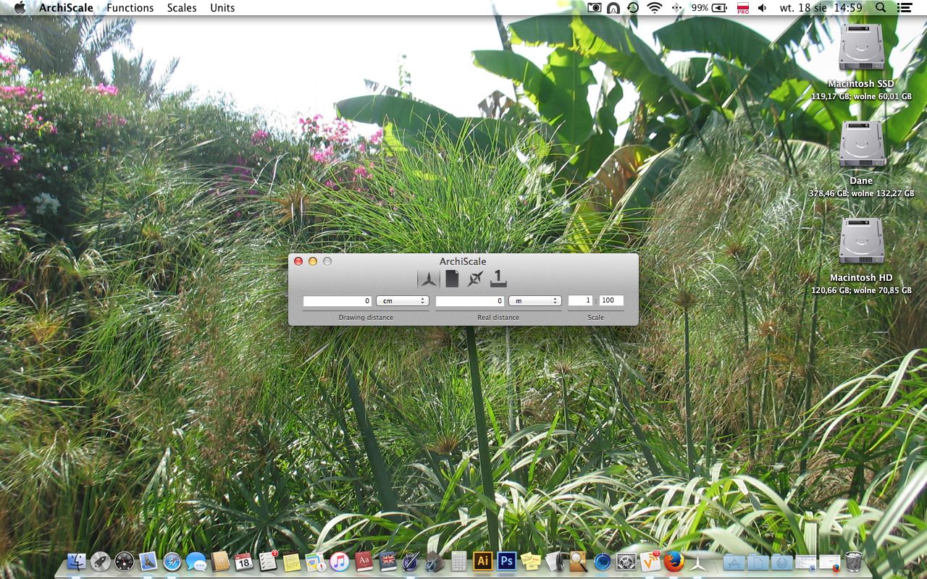
Task: Open the m unit dropdown
Action: (x=535, y=301)
